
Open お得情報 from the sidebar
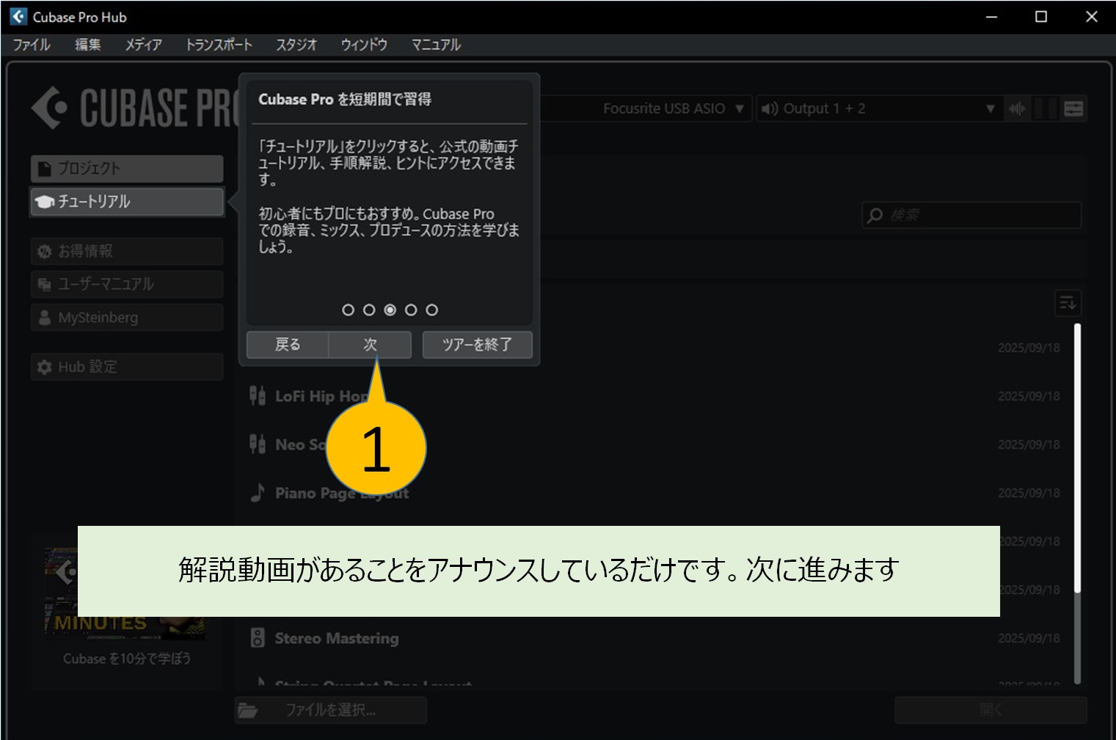43,251
